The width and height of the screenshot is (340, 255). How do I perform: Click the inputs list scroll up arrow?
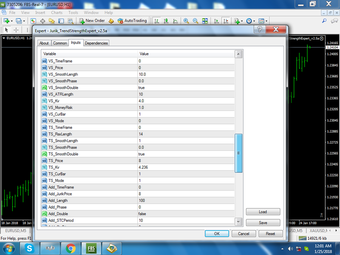238,54
